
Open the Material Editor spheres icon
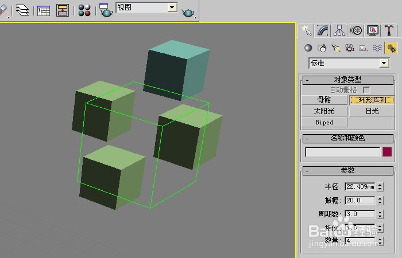click(x=84, y=10)
